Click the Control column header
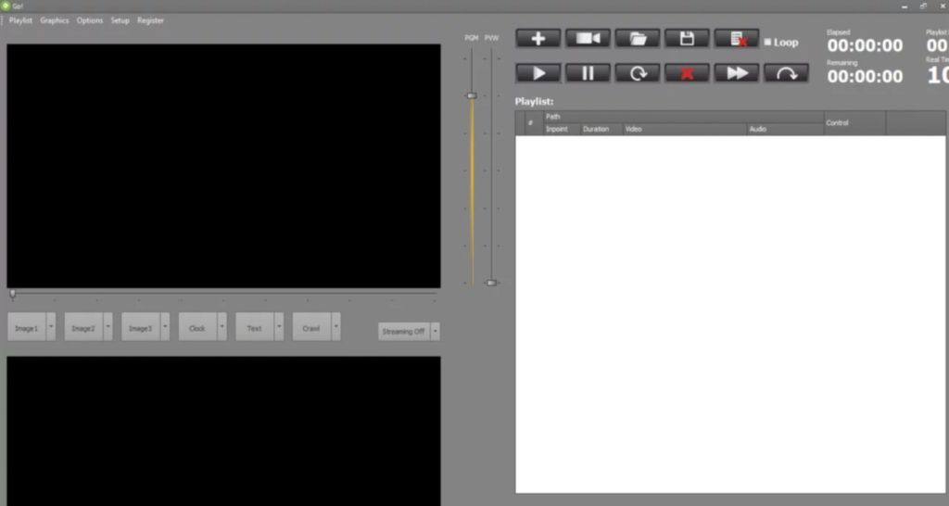The image size is (949, 506). pyautogui.click(x=854, y=123)
